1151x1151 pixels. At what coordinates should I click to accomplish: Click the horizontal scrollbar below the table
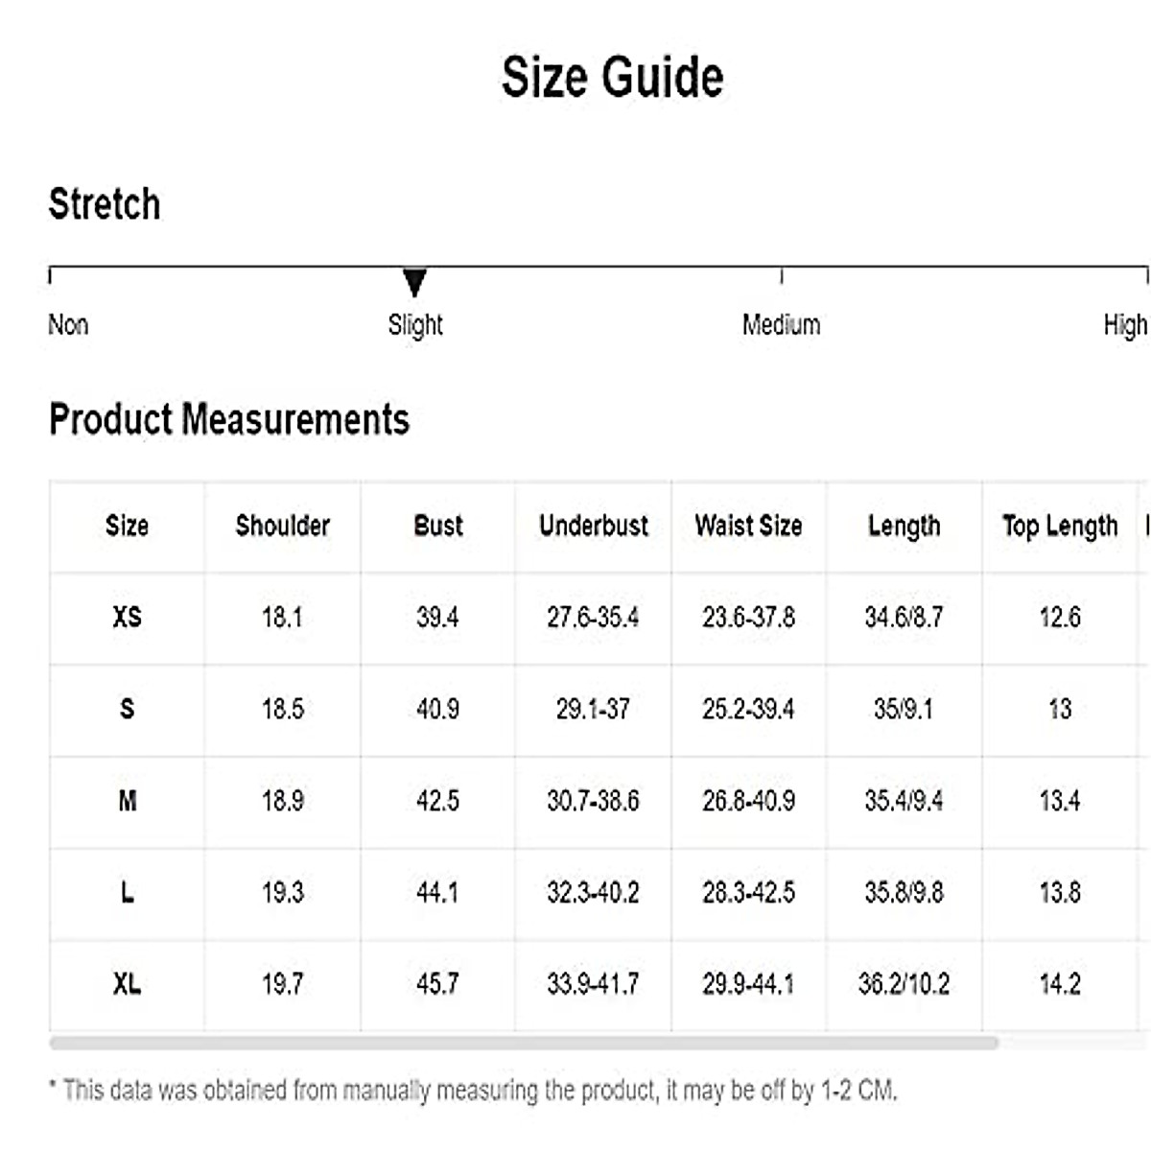[x=524, y=1043]
